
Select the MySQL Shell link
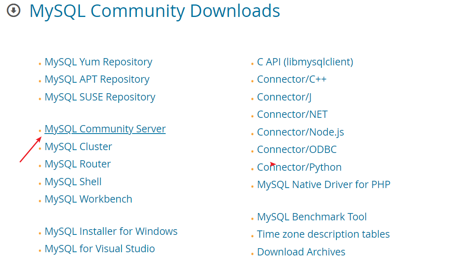coord(73,182)
